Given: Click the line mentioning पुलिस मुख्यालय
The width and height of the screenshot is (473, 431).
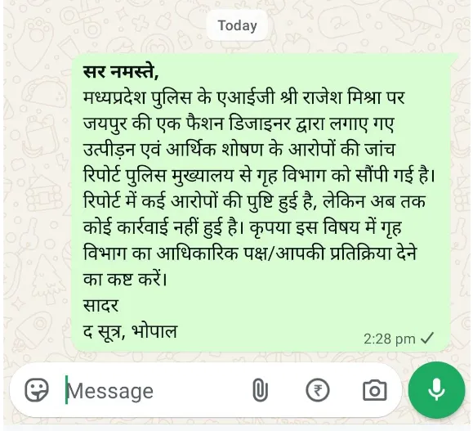Looking at the screenshot, I should (x=259, y=176).
